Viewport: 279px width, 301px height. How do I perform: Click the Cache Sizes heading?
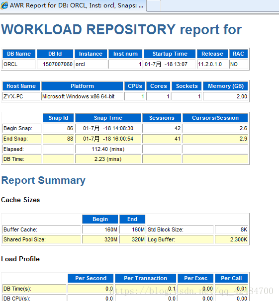tap(20, 200)
